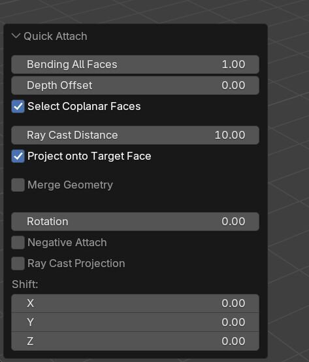Click the 1.00 value of Bending All Faces
The width and height of the screenshot is (309, 362).
[233, 64]
